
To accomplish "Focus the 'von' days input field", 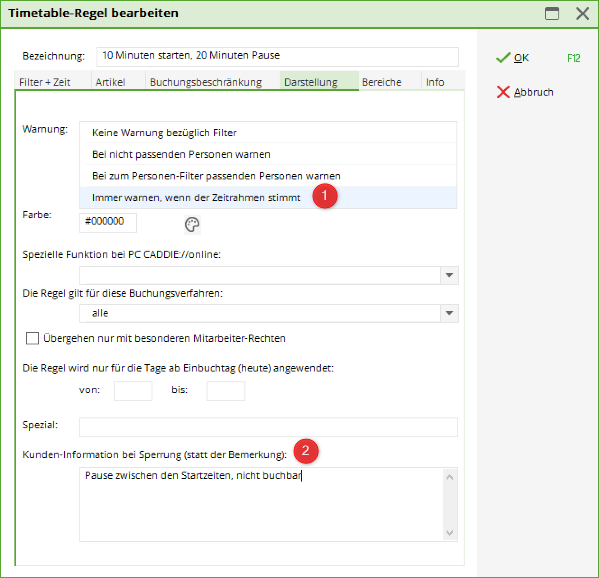I will click(133, 391).
